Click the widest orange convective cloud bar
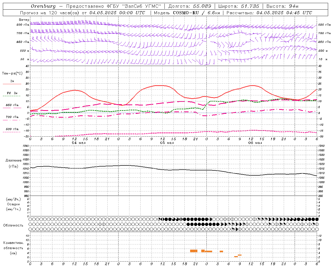 pyautogui.click(x=194, y=251)
